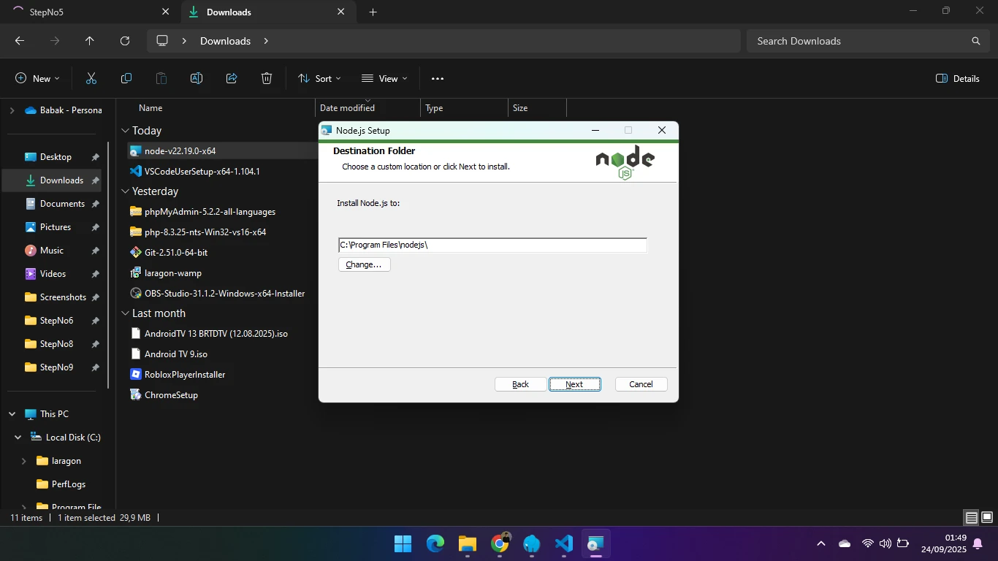The image size is (998, 561).
Task: Switch to thumbnails view in status bar
Action: [x=986, y=518]
